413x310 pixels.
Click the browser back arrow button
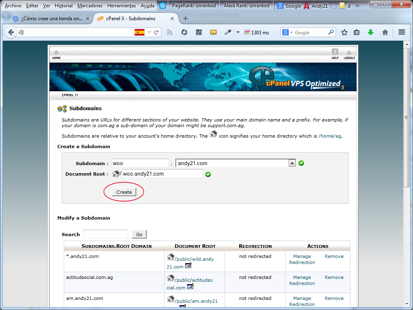click(11, 32)
